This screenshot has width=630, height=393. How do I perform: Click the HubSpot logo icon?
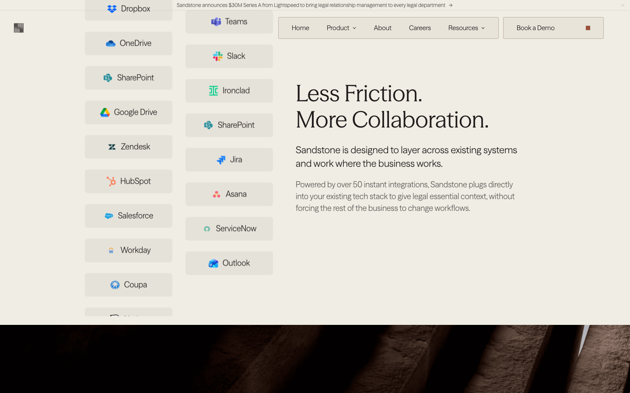tap(111, 181)
